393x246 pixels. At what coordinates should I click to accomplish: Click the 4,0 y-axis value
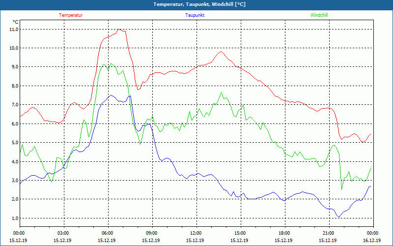[15, 162]
